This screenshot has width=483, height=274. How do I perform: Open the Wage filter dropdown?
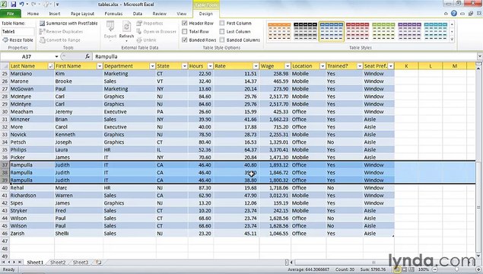288,66
